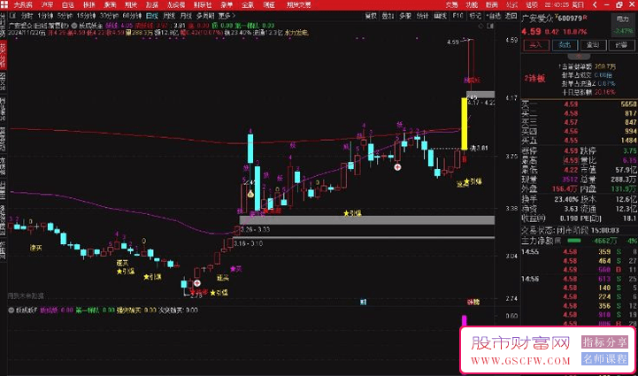638x376 pixels.
Task: Open the 板块 menu
Action: point(88,5)
